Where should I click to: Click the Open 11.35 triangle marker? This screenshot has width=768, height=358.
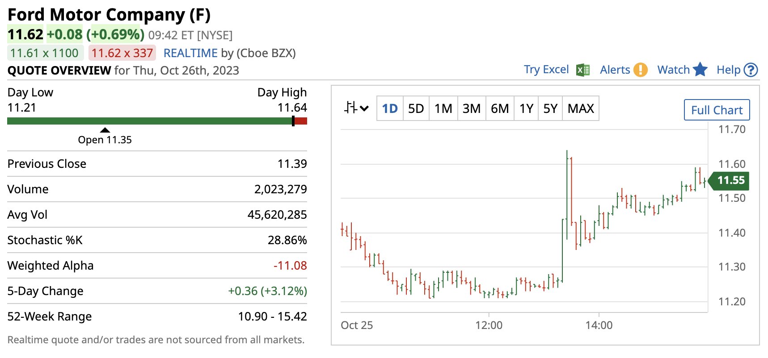pos(105,130)
